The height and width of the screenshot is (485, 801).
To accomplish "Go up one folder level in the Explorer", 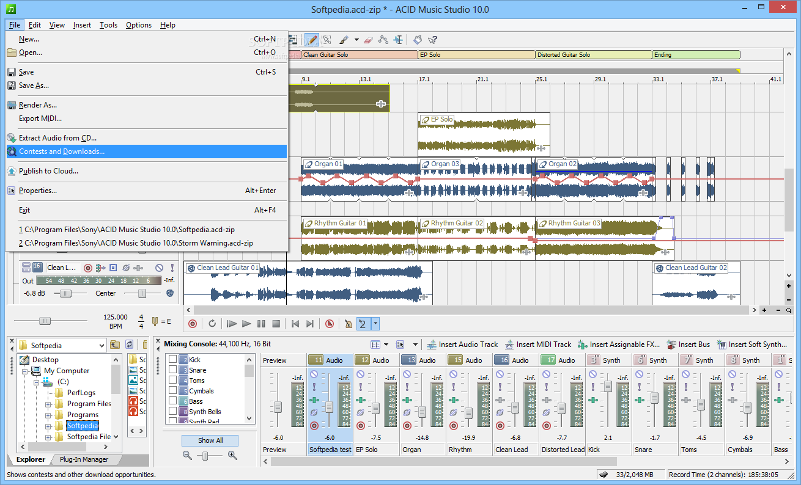I will (115, 345).
